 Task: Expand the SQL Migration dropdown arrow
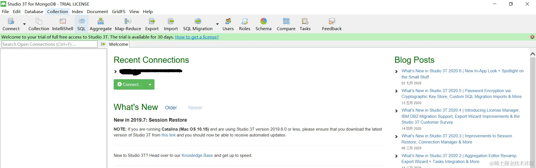pyautogui.click(x=217, y=24)
